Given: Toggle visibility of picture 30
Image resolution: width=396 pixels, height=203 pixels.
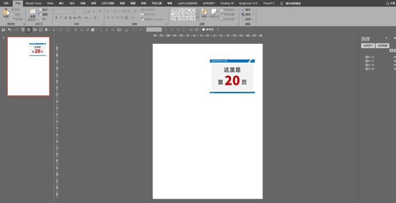Looking at the screenshot, I should 394,65.
